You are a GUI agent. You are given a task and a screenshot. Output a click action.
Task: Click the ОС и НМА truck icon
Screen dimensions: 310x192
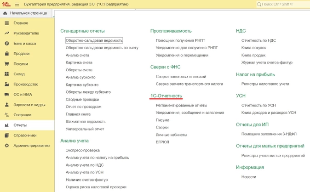pos(7,95)
